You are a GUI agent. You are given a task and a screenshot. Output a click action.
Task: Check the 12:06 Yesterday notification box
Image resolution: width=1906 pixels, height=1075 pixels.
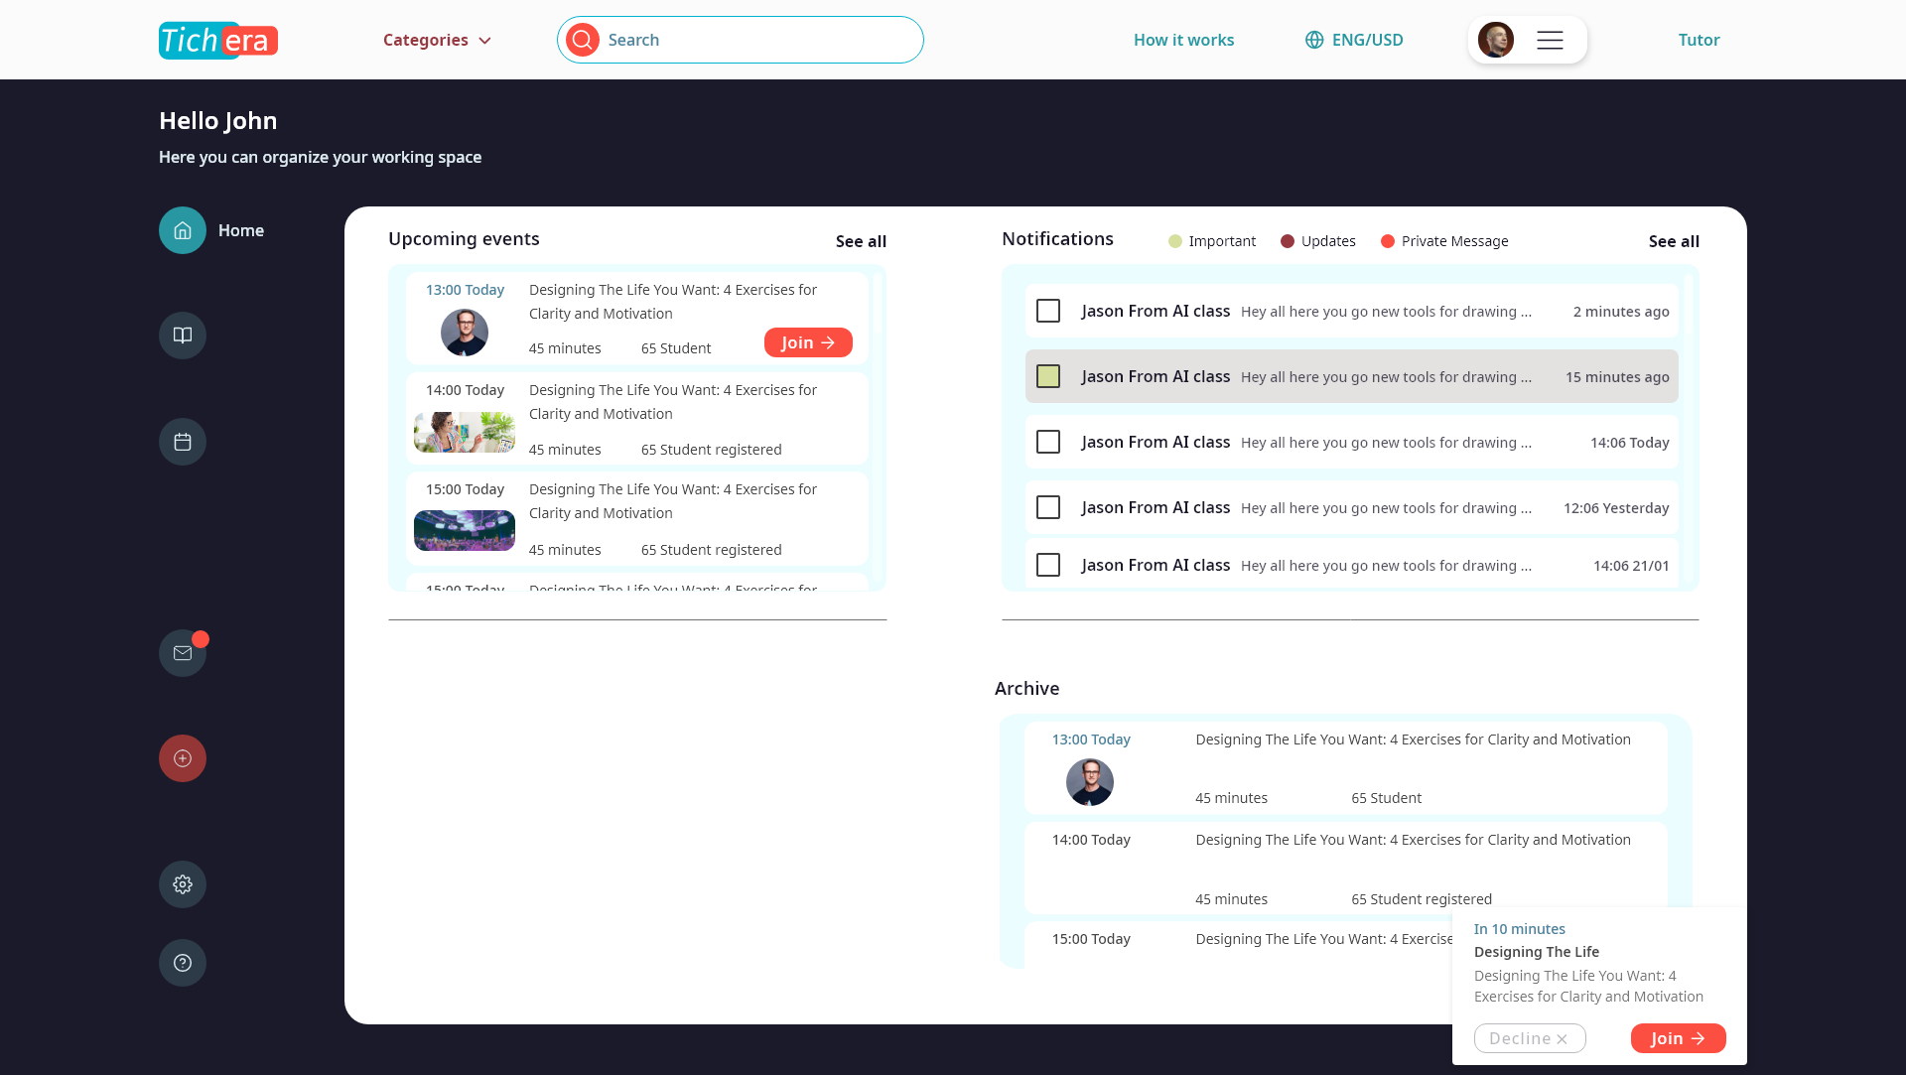click(1048, 507)
